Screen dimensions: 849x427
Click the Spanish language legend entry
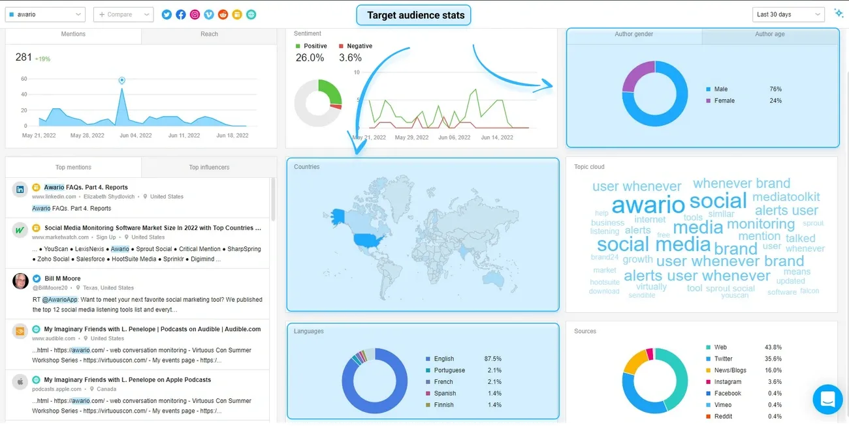coord(464,394)
